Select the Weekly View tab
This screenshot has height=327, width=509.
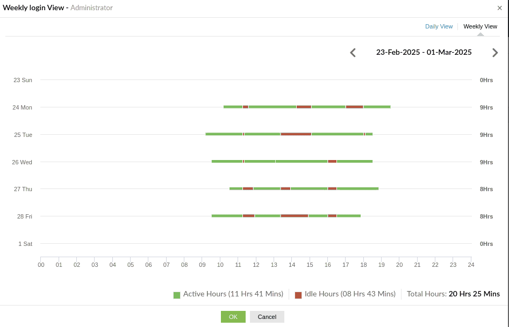479,26
